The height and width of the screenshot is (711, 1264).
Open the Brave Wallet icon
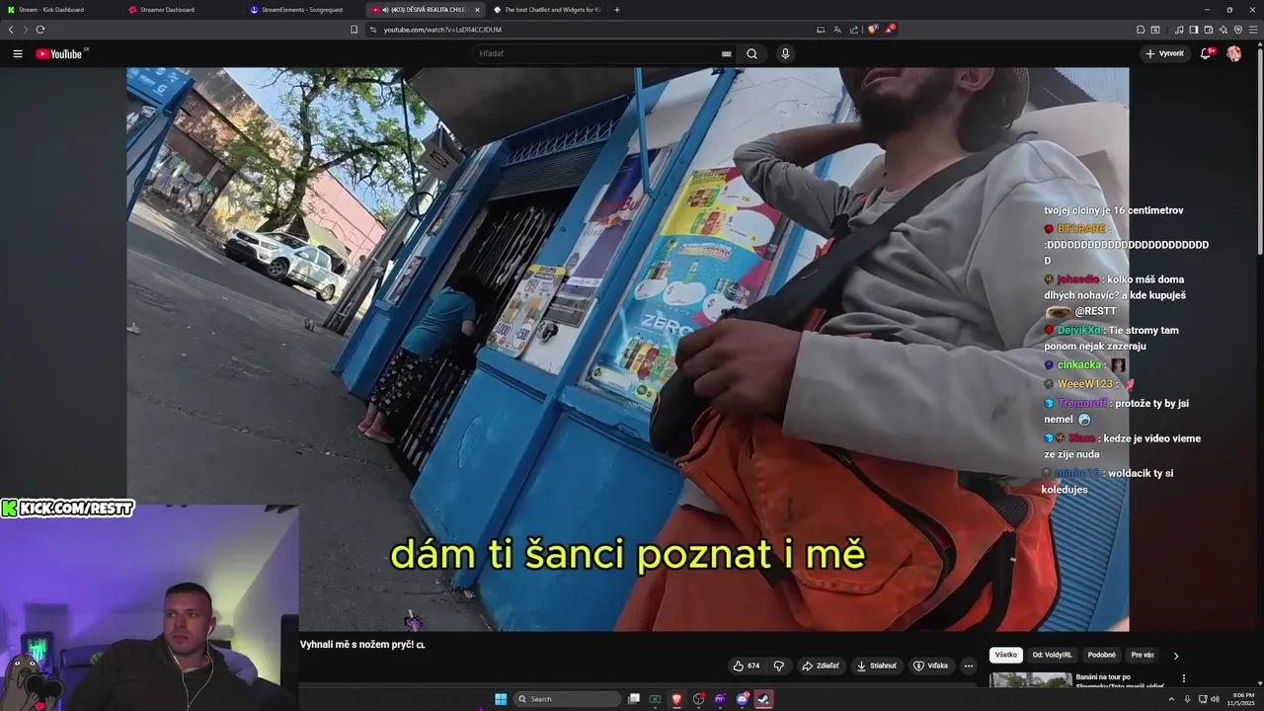click(x=1209, y=30)
